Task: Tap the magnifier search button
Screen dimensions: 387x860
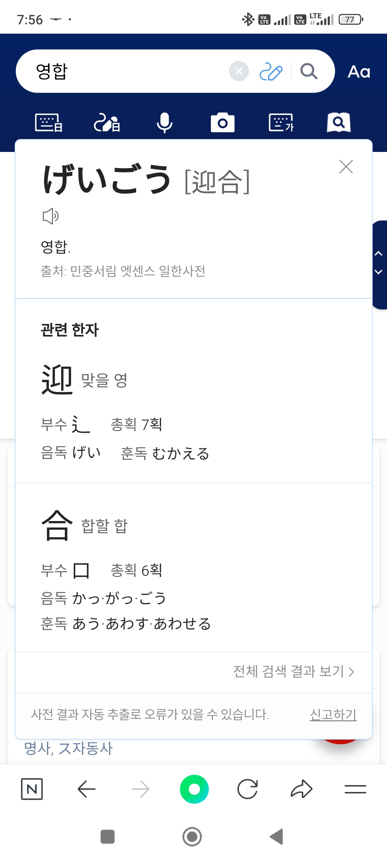Action: pyautogui.click(x=309, y=71)
